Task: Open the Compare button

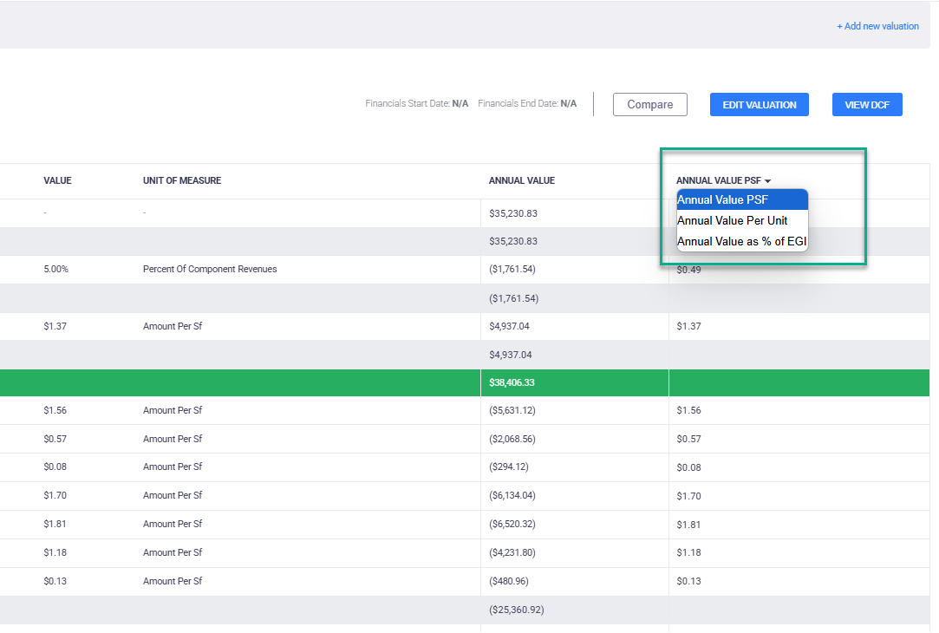Action: 649,104
